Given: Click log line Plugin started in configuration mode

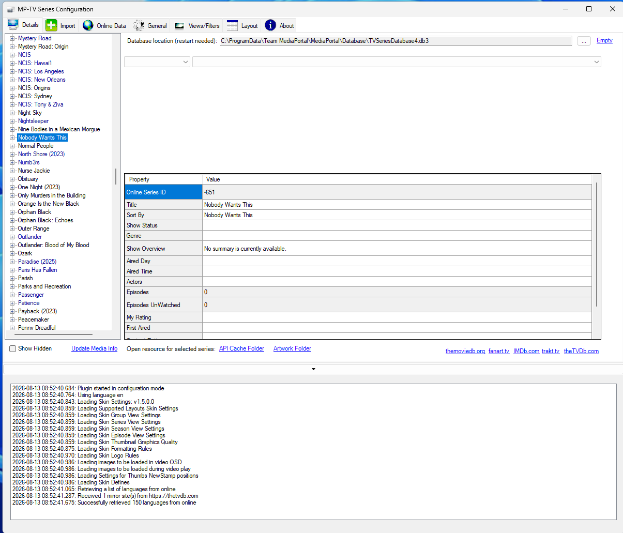Looking at the screenshot, I should point(88,388).
